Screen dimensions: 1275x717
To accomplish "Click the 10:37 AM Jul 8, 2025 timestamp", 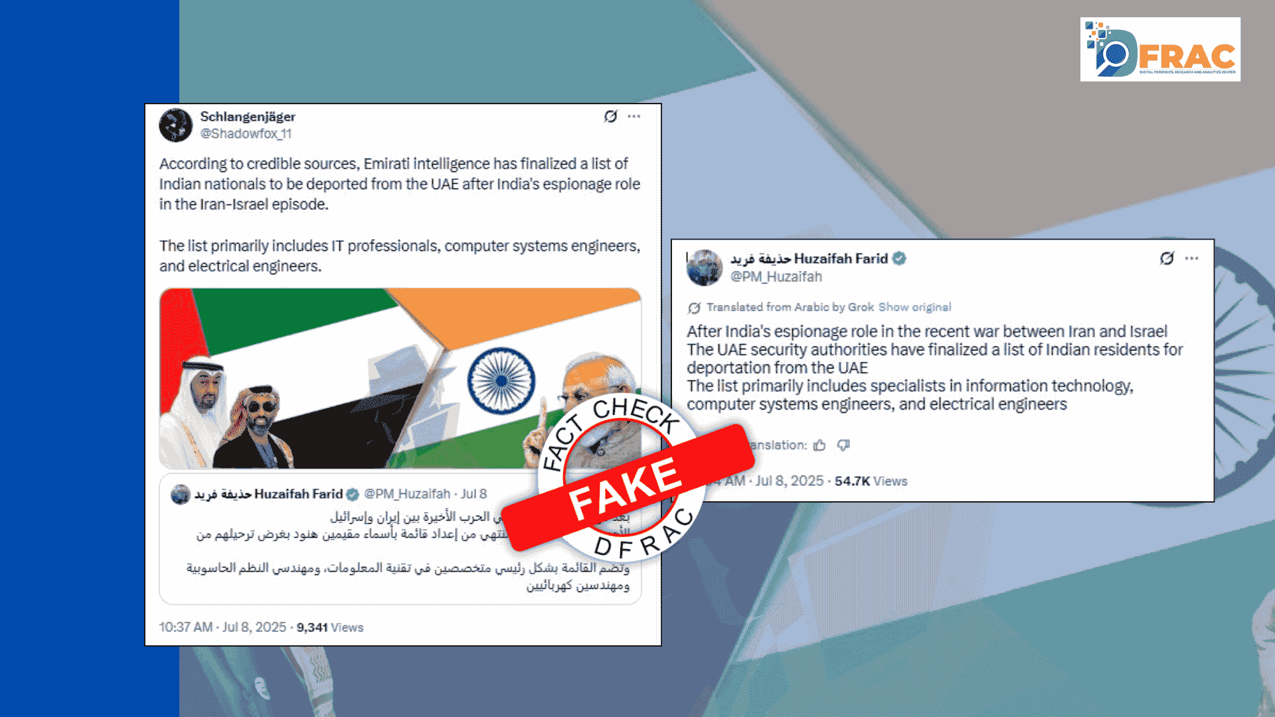I will click(222, 627).
